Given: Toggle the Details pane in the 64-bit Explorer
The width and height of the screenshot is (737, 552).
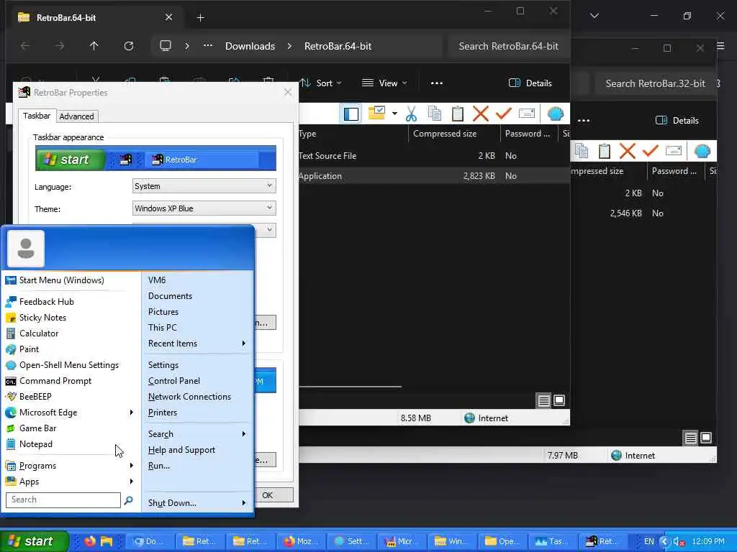Looking at the screenshot, I should pos(530,83).
